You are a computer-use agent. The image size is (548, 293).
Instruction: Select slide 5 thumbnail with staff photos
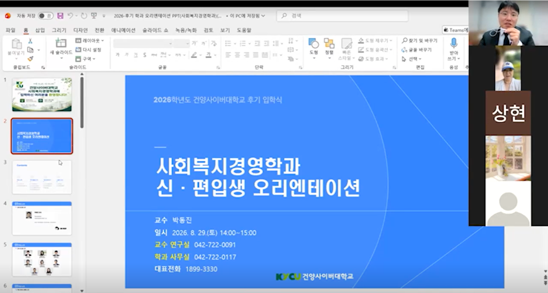point(42,260)
